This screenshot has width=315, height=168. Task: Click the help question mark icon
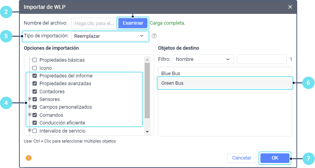point(154,36)
